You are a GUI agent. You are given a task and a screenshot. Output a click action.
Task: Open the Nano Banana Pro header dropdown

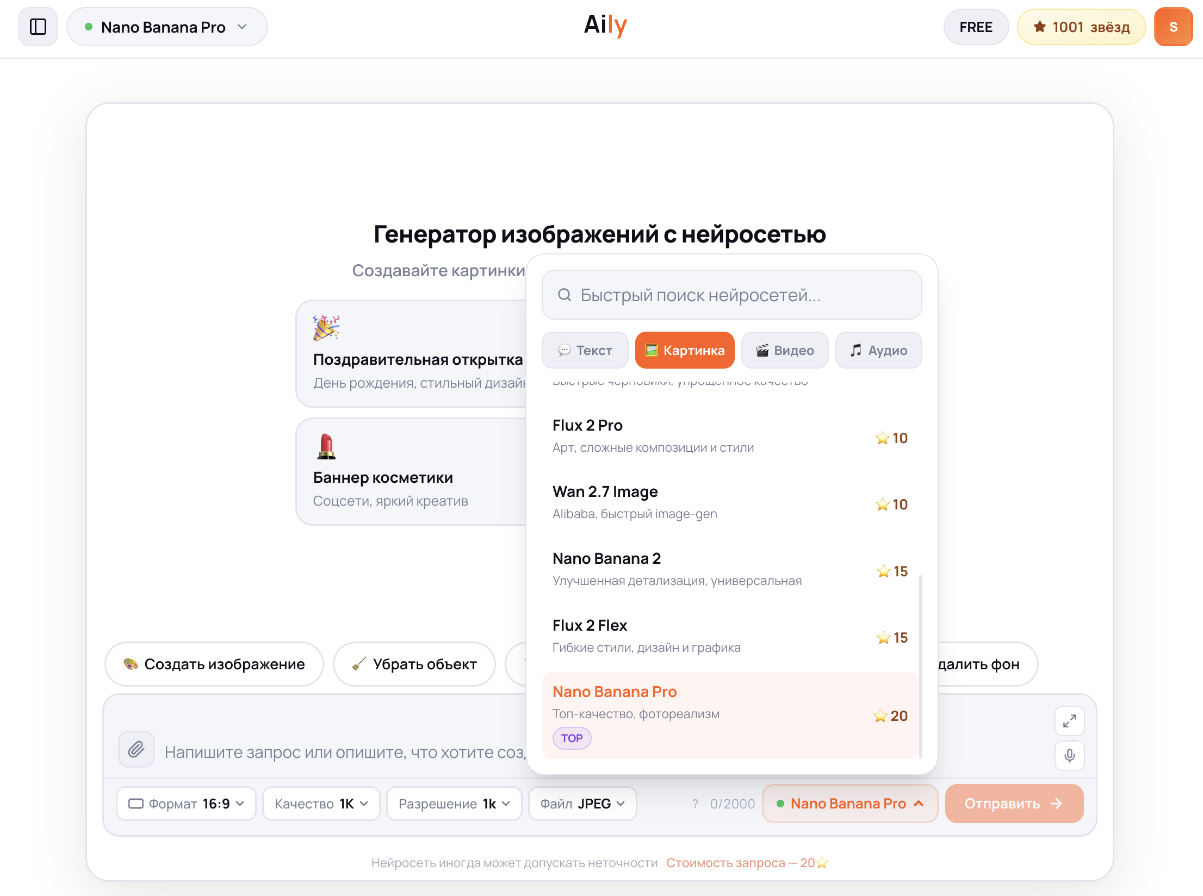[167, 27]
